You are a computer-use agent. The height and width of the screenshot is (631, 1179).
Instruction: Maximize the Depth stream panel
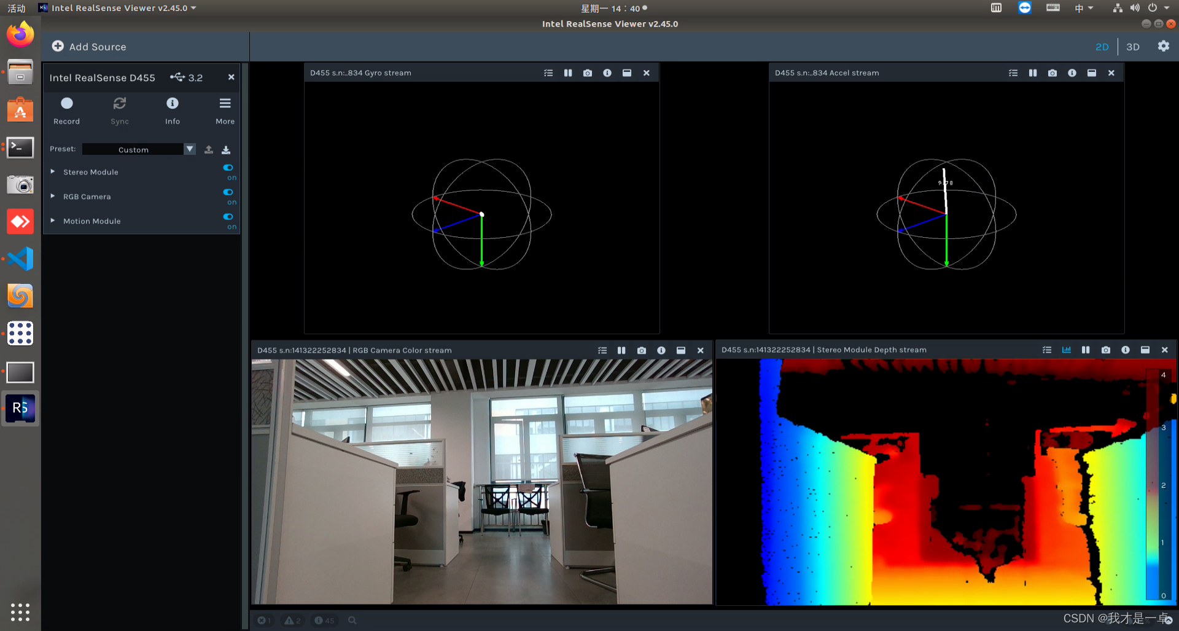pyautogui.click(x=1145, y=350)
